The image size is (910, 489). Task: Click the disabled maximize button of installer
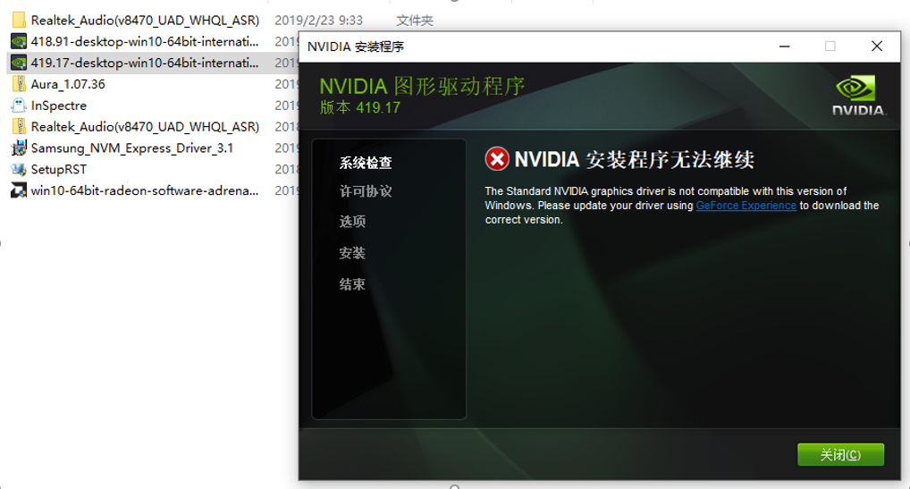830,46
